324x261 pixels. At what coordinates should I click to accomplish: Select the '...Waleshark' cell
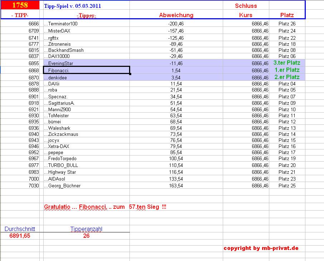87,128
